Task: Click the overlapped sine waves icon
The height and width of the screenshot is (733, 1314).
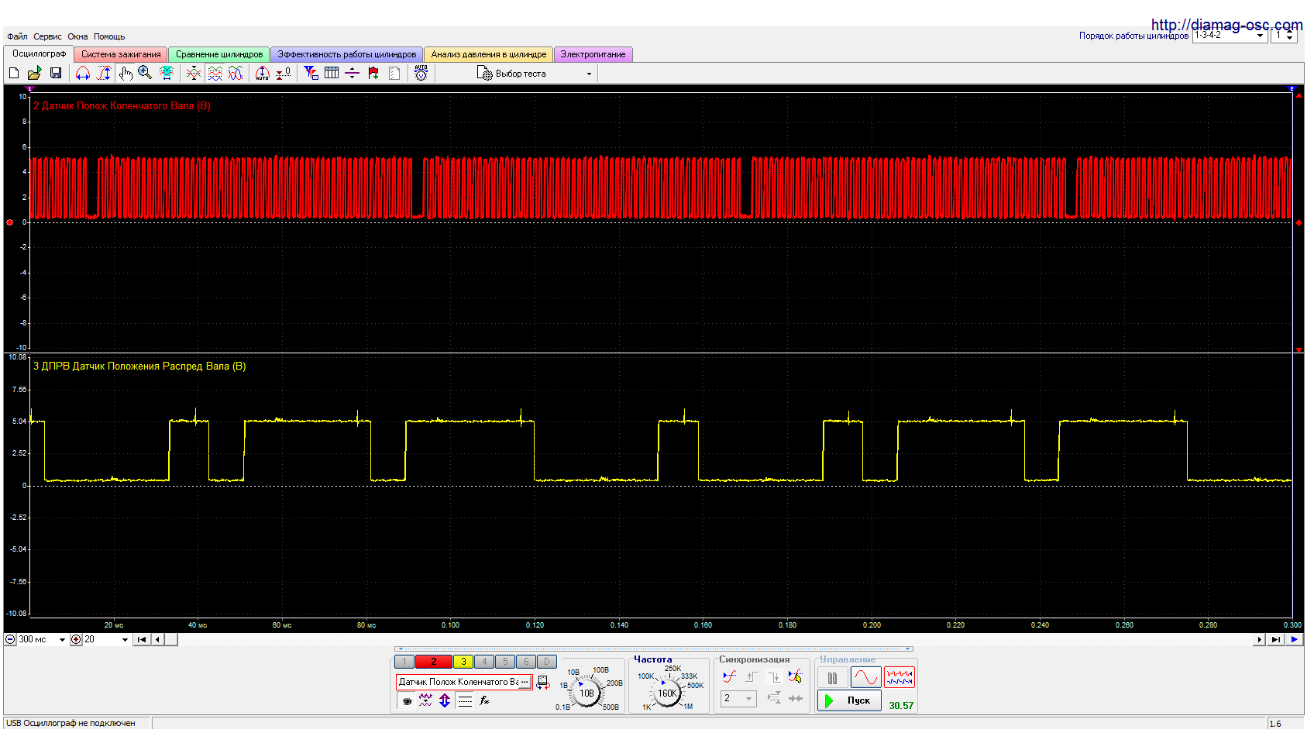Action: click(236, 73)
